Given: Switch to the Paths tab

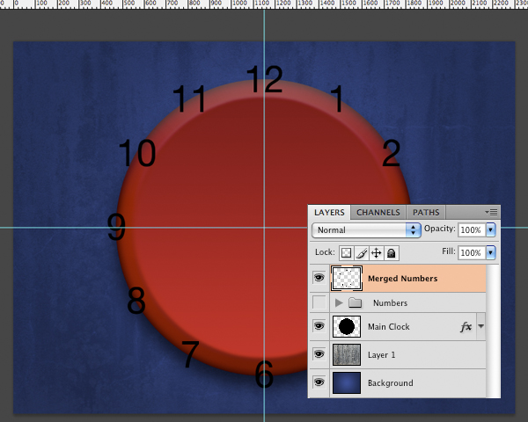Looking at the screenshot, I should pyautogui.click(x=426, y=212).
